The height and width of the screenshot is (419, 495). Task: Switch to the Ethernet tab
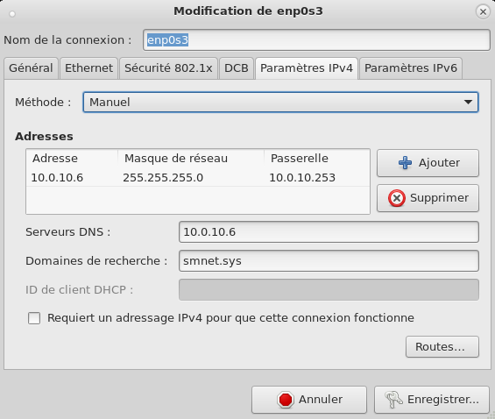pos(88,68)
